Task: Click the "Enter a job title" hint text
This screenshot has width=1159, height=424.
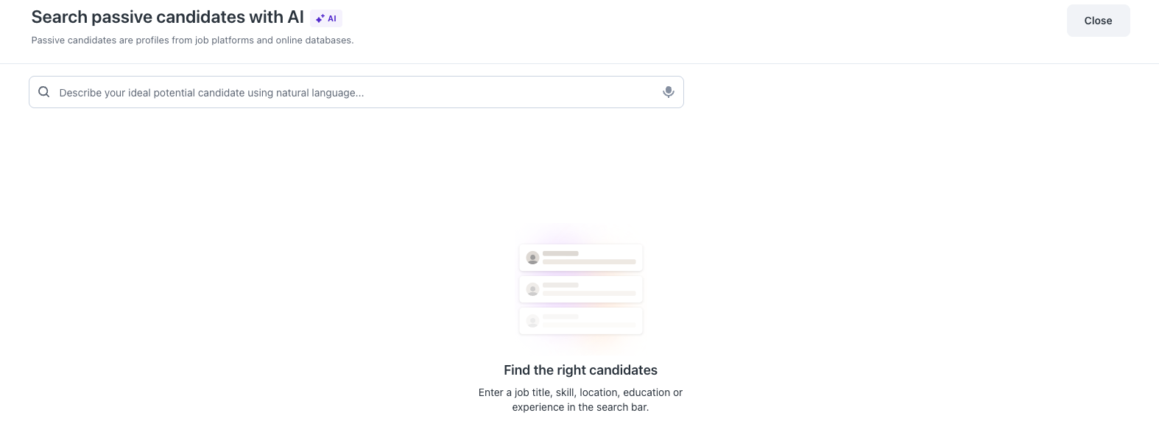Action: 580,392
